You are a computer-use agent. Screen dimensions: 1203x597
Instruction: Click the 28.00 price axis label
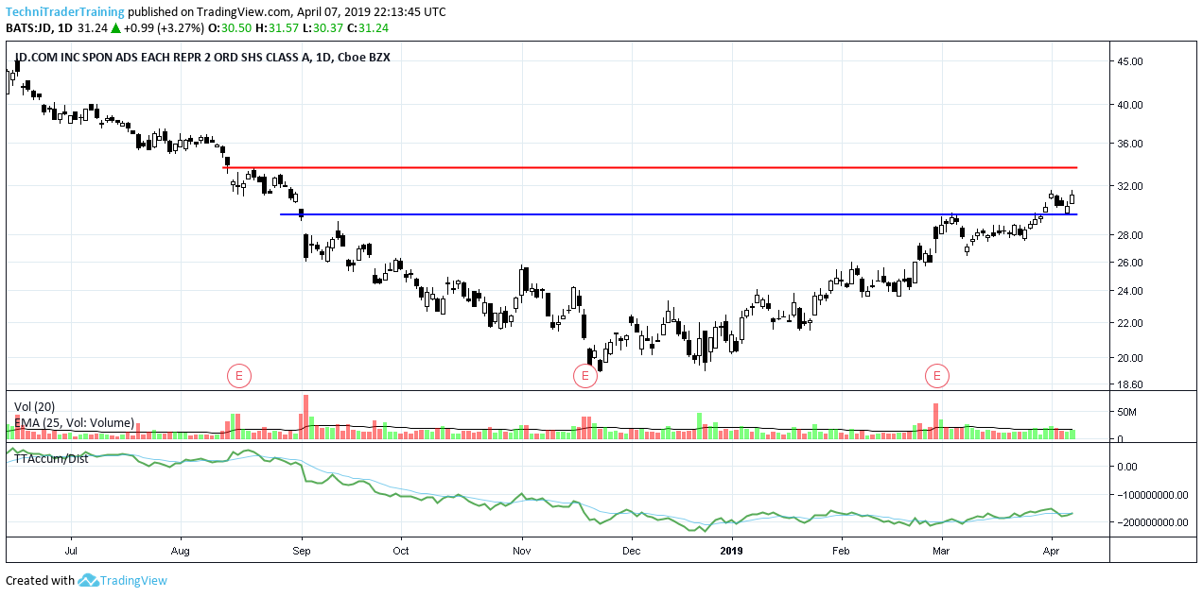pos(1130,235)
